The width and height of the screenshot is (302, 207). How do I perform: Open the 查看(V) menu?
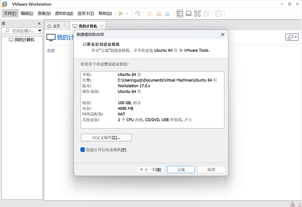44,13
